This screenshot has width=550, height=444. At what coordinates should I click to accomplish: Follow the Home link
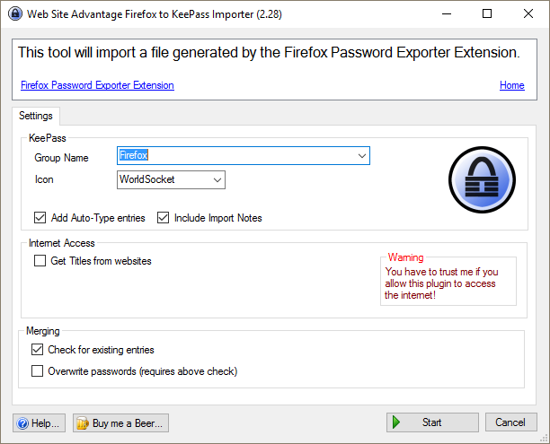click(511, 85)
